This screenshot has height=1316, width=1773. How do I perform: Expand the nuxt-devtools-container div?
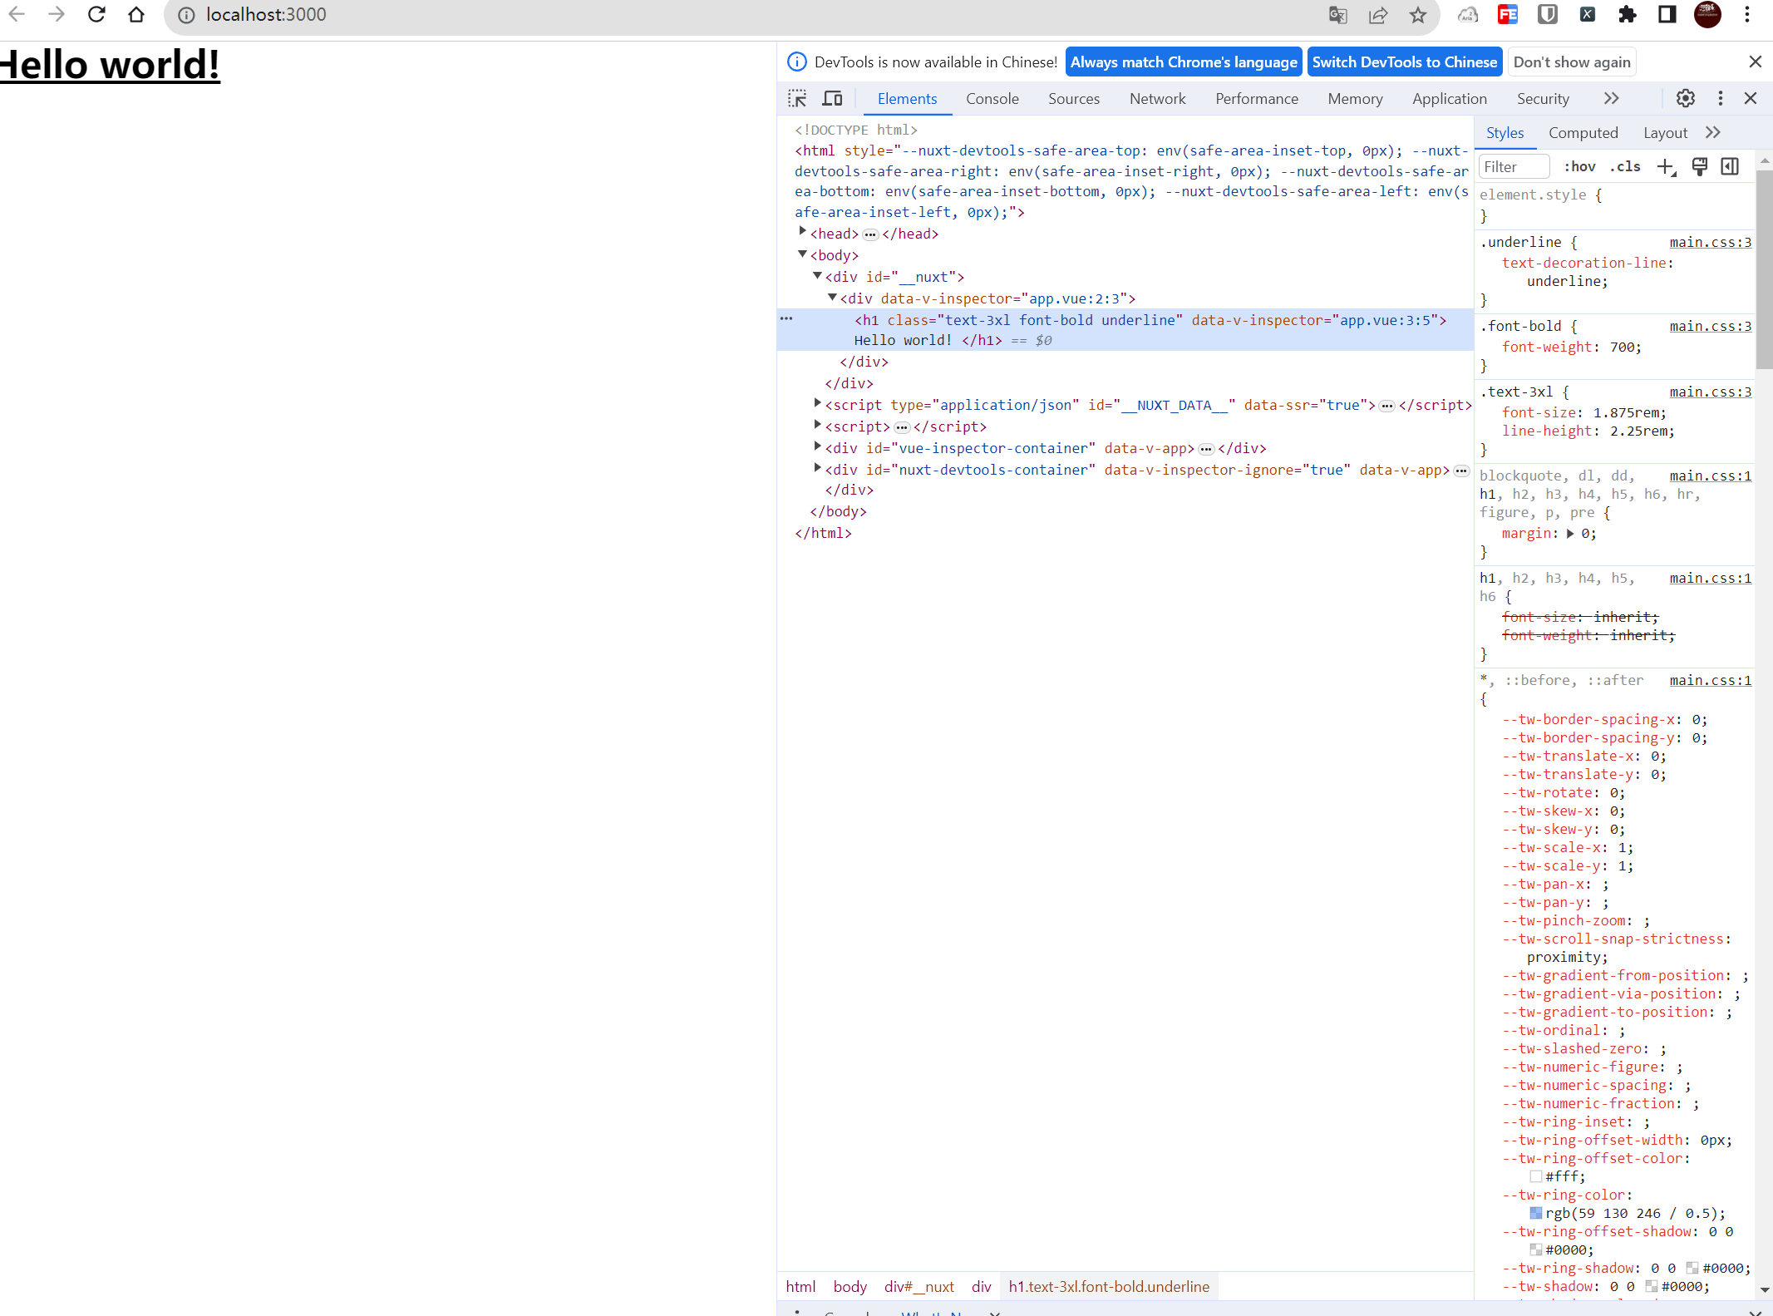(817, 468)
